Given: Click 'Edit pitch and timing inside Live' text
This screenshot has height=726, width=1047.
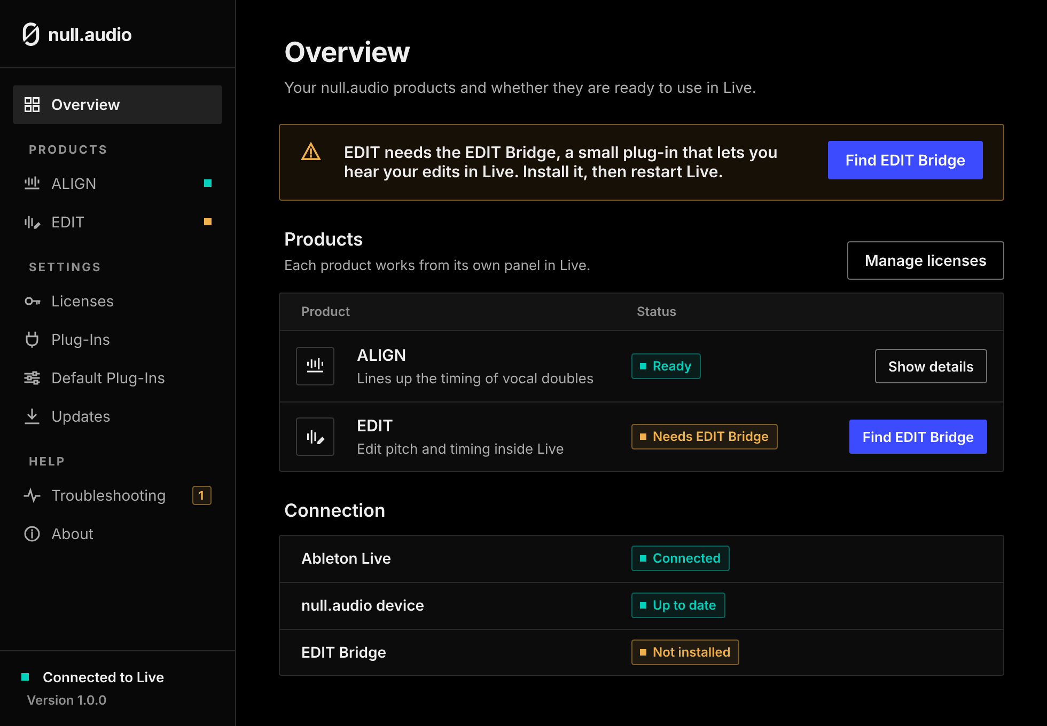Looking at the screenshot, I should coord(460,449).
